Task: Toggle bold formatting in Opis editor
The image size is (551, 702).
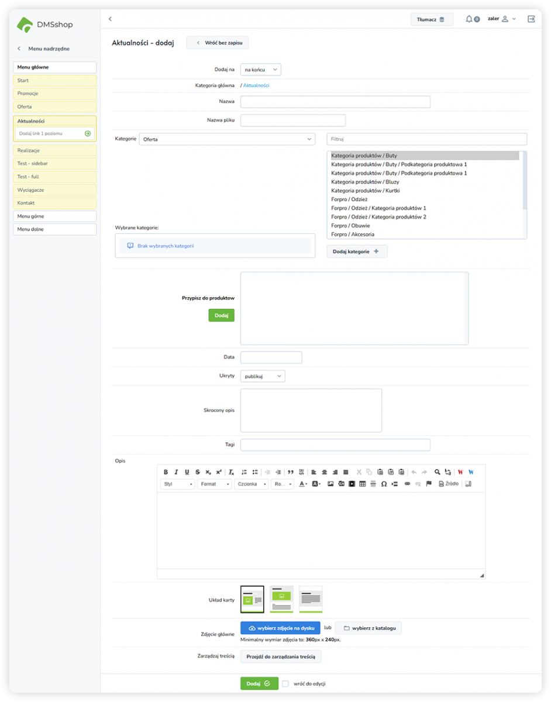Action: tap(166, 472)
